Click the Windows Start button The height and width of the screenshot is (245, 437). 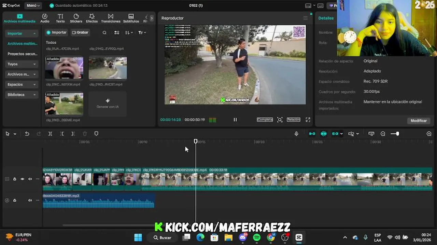tap(138, 238)
